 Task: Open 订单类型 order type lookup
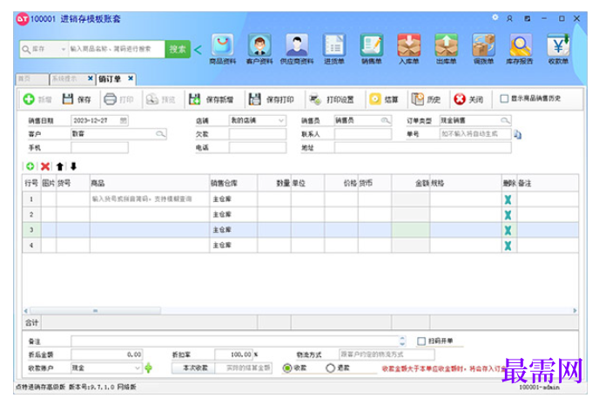click(x=505, y=120)
